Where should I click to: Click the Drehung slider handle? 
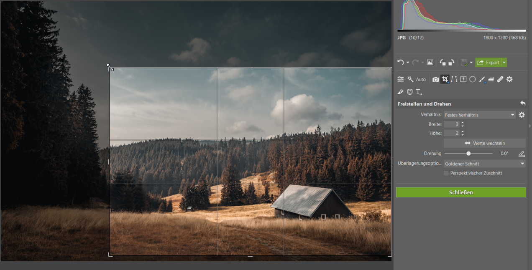coord(468,154)
